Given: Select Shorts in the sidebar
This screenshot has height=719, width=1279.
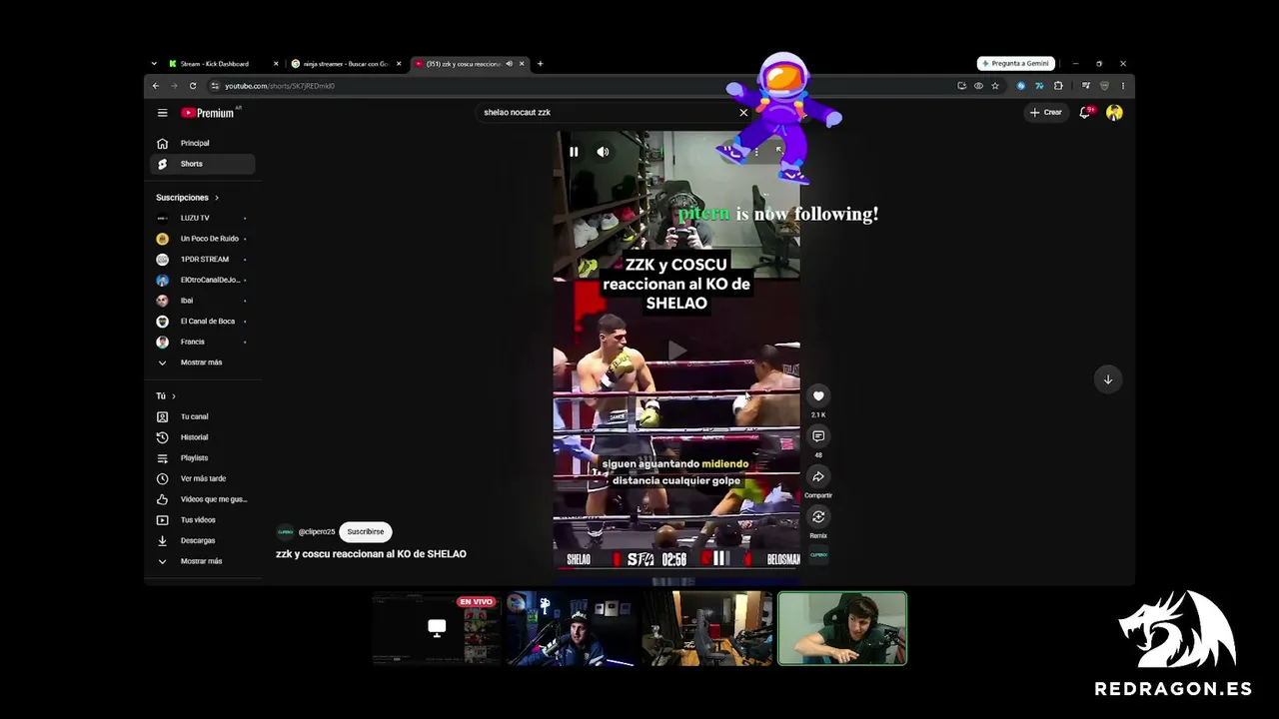Looking at the screenshot, I should 203,164.
